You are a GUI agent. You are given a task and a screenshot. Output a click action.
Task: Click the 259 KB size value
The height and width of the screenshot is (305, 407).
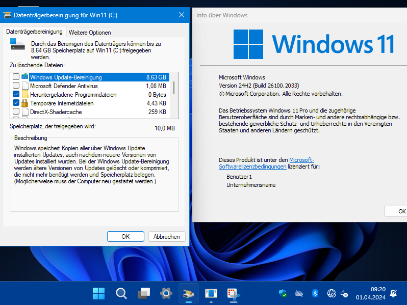point(157,112)
